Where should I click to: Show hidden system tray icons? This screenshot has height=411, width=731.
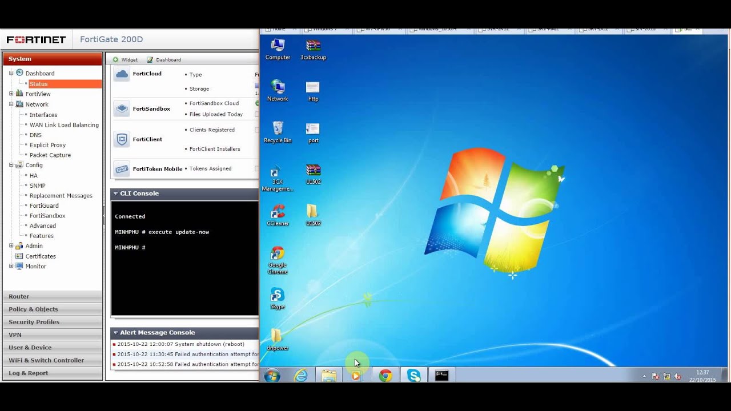[645, 376]
